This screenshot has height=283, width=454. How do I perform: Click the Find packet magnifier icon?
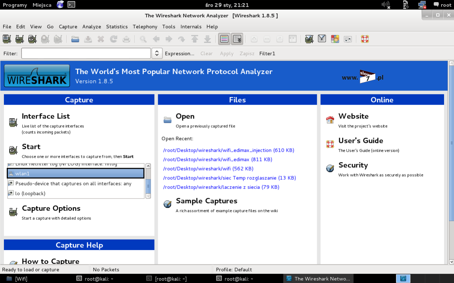point(143,39)
